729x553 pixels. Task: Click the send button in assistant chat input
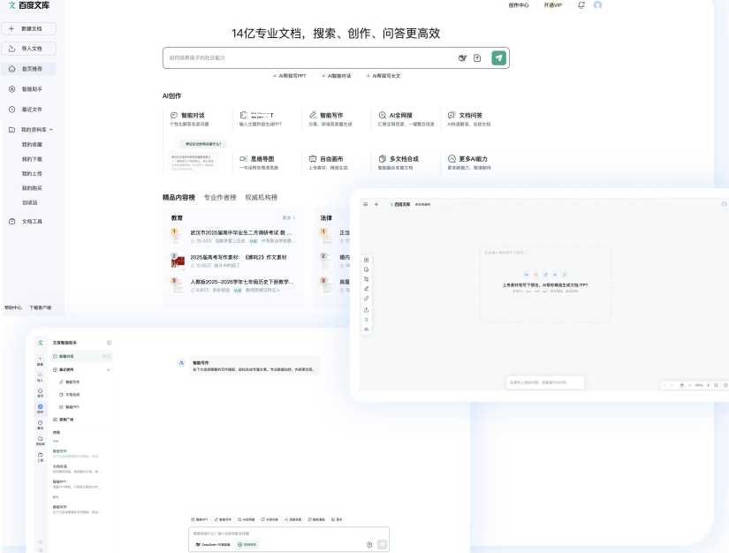click(382, 545)
